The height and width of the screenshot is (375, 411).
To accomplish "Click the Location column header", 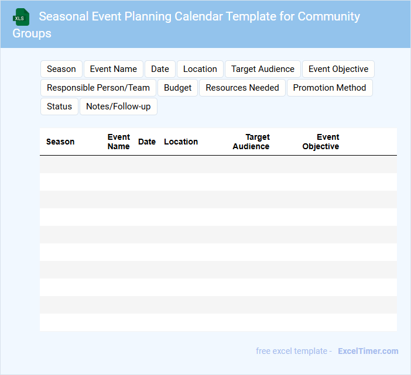I will pyautogui.click(x=181, y=142).
